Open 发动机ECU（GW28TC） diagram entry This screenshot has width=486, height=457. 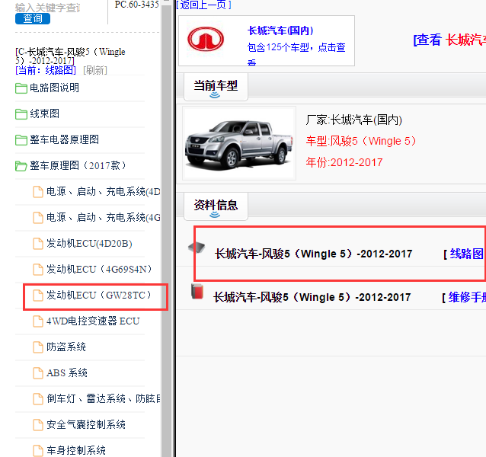[x=99, y=296]
